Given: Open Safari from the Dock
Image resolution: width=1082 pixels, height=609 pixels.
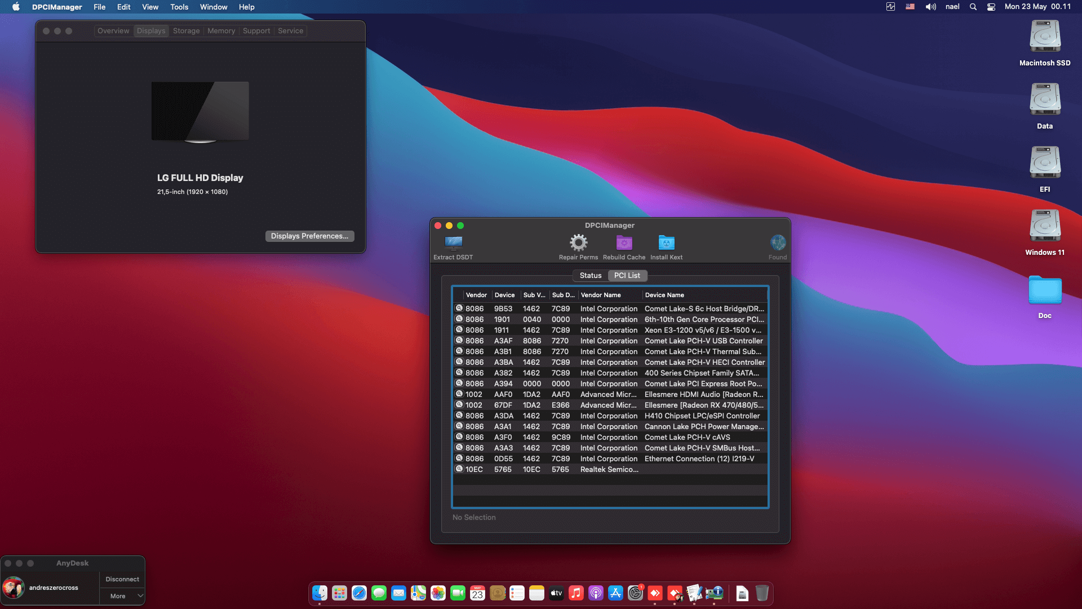Looking at the screenshot, I should (359, 593).
